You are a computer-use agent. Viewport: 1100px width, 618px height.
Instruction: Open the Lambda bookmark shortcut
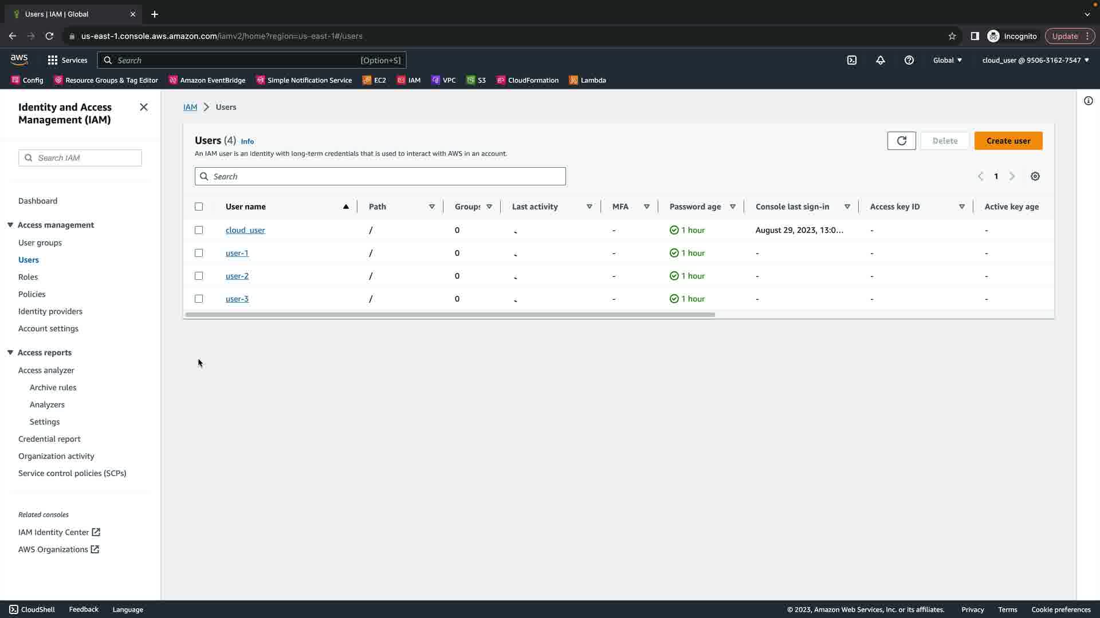(x=587, y=80)
